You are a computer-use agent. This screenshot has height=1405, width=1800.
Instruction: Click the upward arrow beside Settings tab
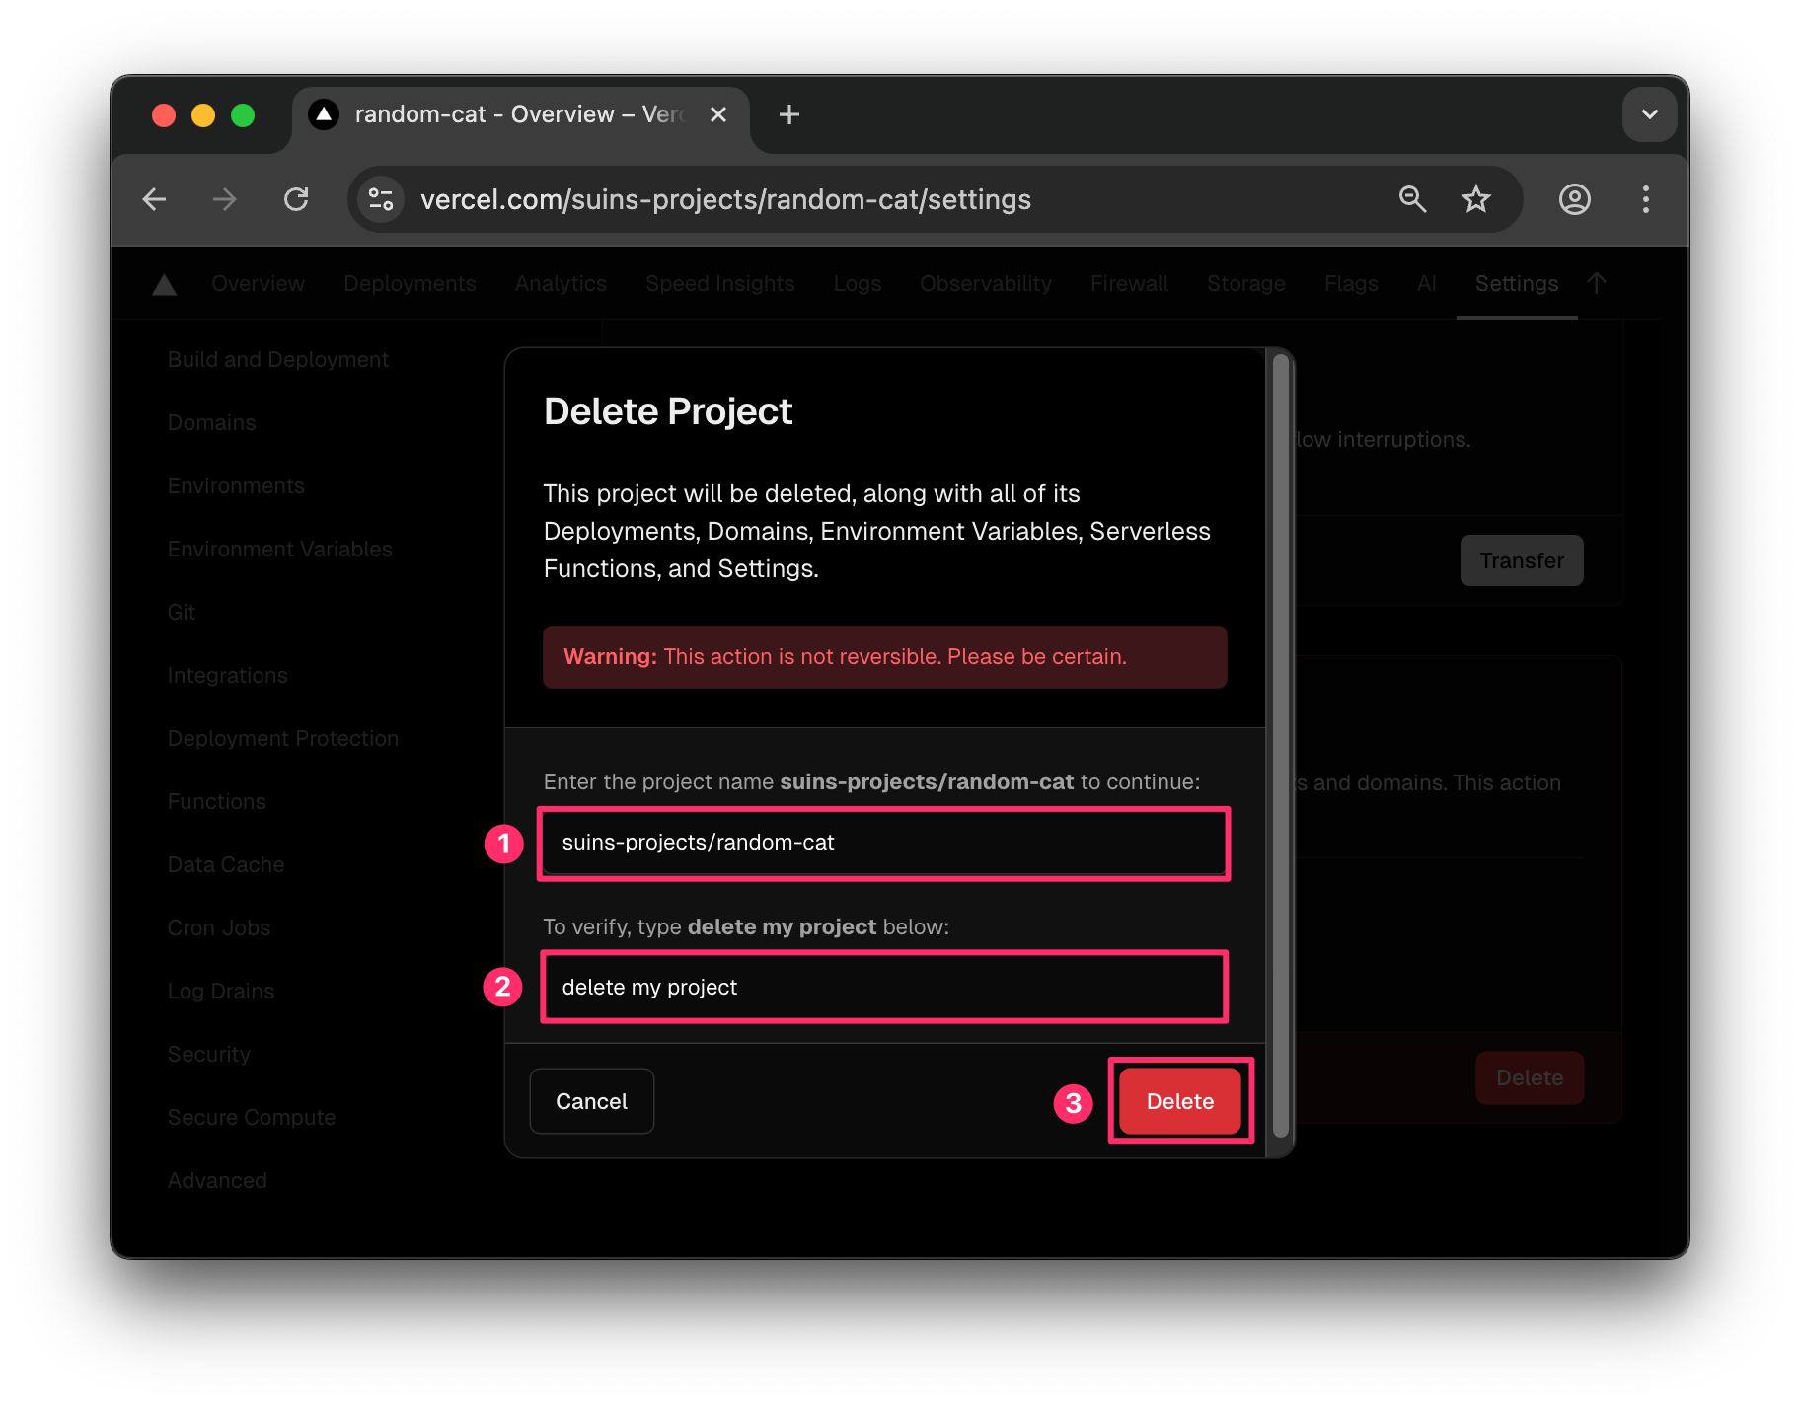click(x=1597, y=283)
